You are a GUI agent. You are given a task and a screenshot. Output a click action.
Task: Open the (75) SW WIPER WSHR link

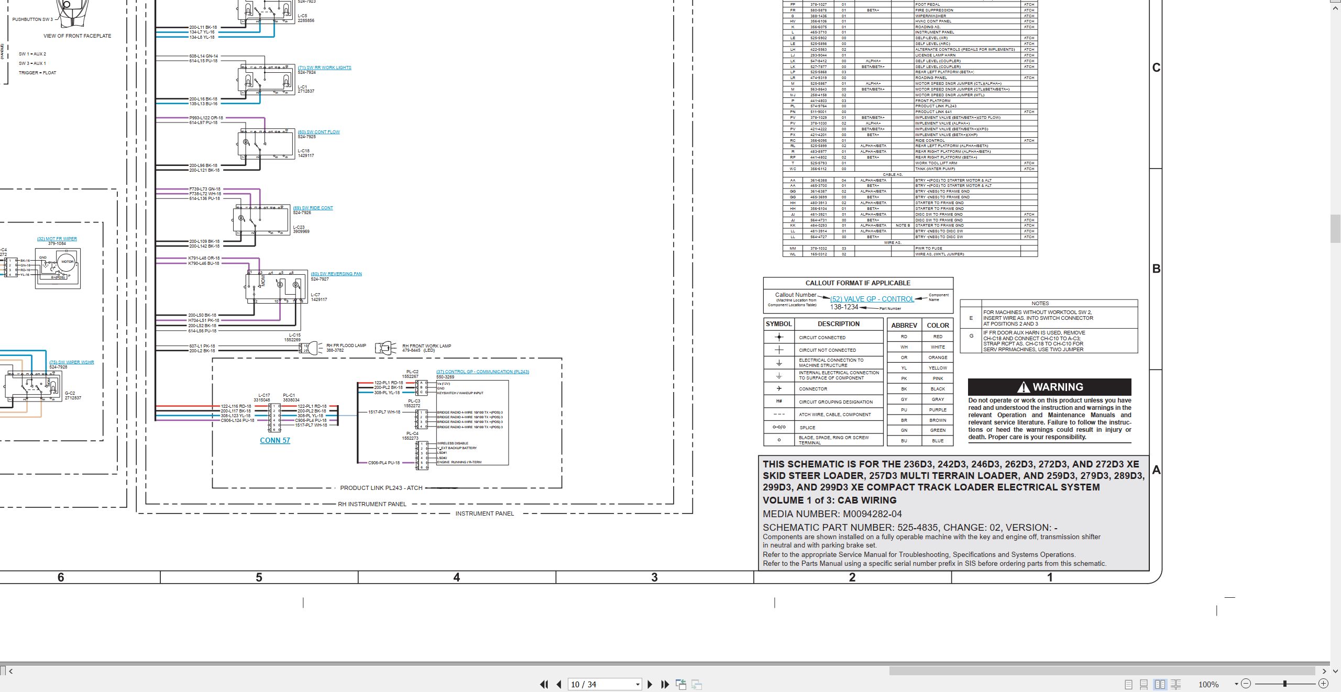pyautogui.click(x=72, y=362)
